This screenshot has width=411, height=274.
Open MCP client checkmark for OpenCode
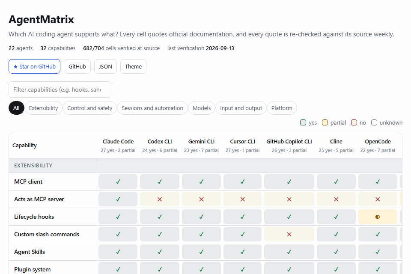pyautogui.click(x=378, y=182)
